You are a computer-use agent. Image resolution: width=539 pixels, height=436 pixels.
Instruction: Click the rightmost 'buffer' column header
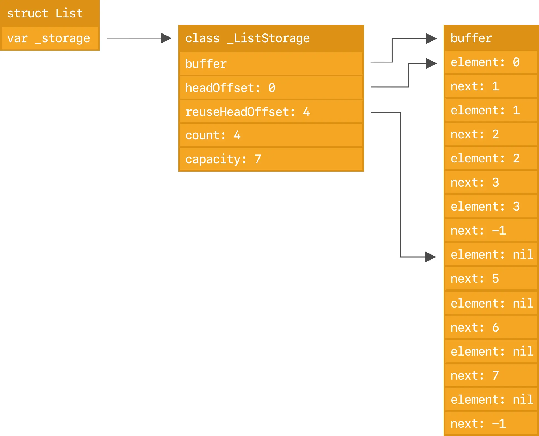click(x=491, y=38)
